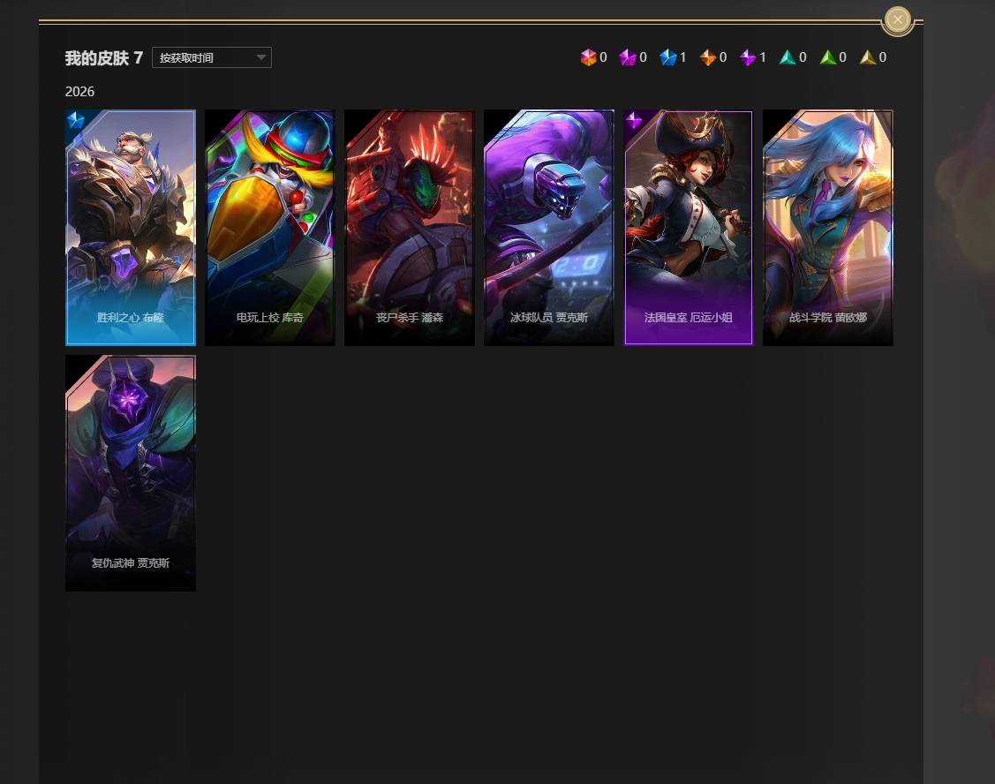
Task: Click the purple gem badge on 法国皇室 厄运小姐 card
Action: [634, 120]
